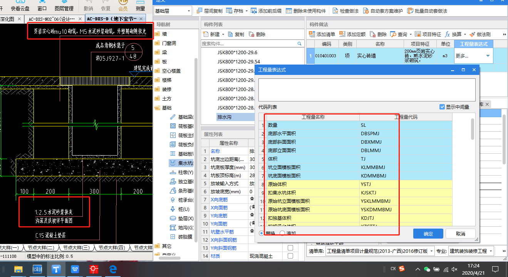Close the AC-DXS-D drawing tab

(x=141, y=18)
